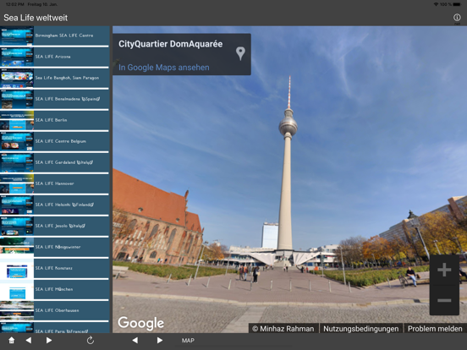Navigate back with the left arrow beside the home icon
This screenshot has width=467, height=350.
[29, 340]
